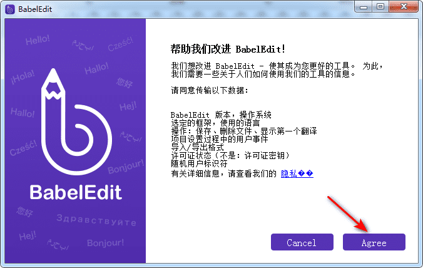Viewport: 423px width, 268px height.
Task: Maximize the BabelEdit window
Action: 380,6
